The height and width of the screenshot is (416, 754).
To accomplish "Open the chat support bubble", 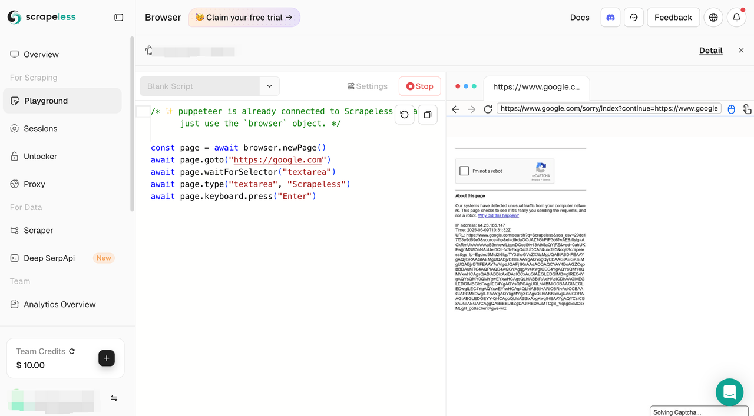I will 729,392.
